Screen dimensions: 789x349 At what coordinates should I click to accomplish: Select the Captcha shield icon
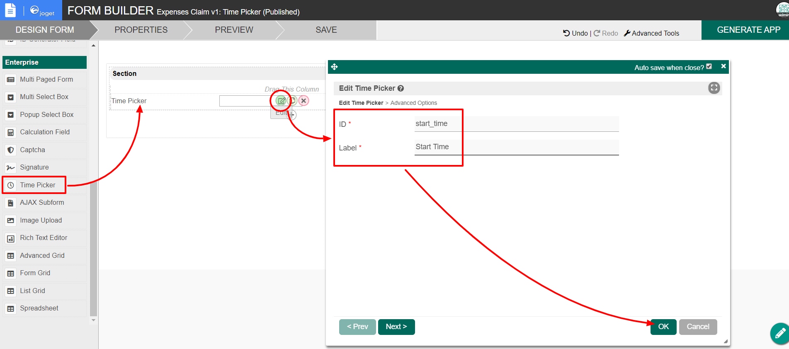pos(11,150)
